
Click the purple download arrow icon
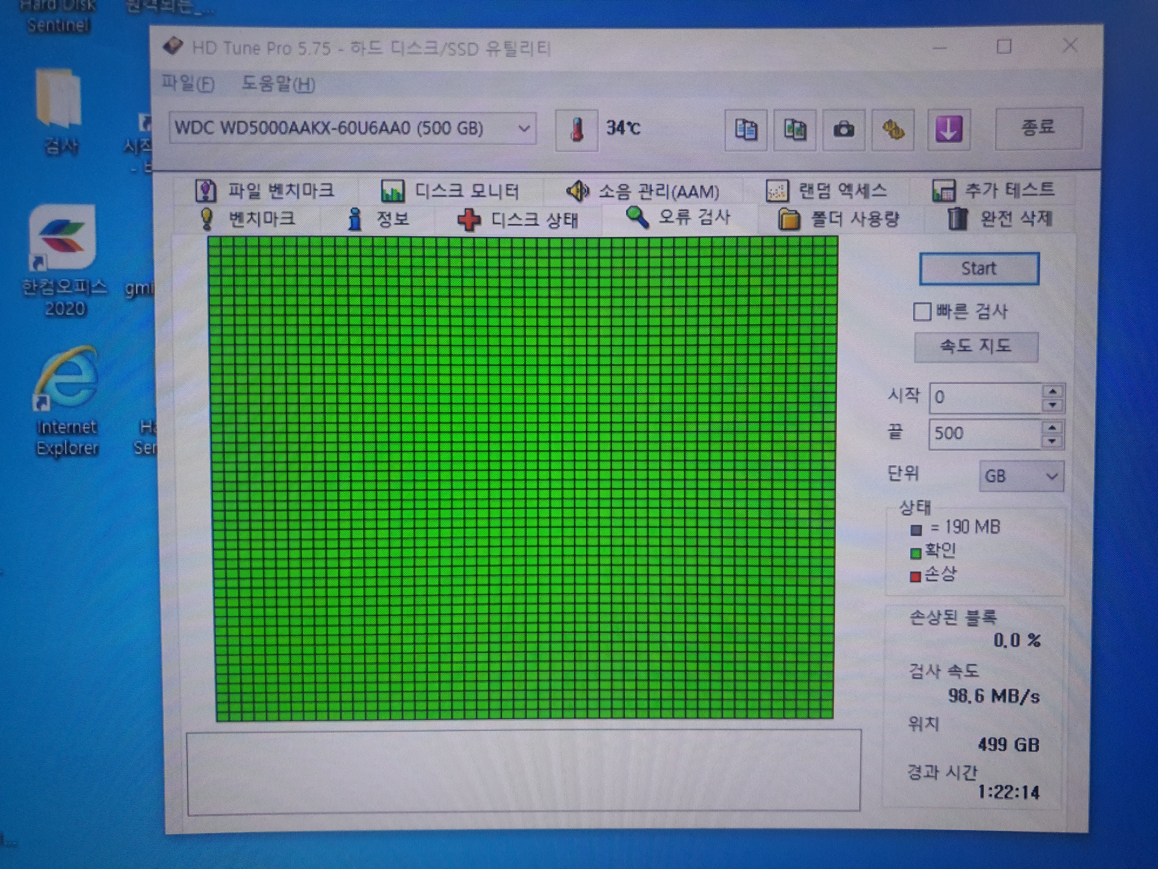pyautogui.click(x=948, y=129)
